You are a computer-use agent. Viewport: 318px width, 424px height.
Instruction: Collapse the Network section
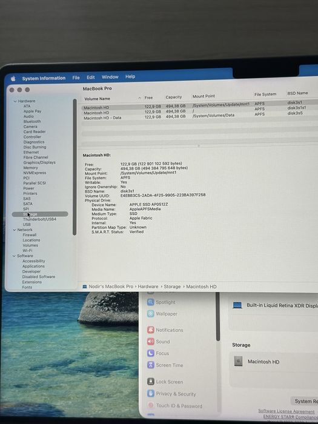pos(15,230)
